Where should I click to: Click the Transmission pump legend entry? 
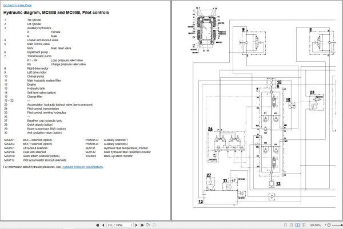point(39,56)
